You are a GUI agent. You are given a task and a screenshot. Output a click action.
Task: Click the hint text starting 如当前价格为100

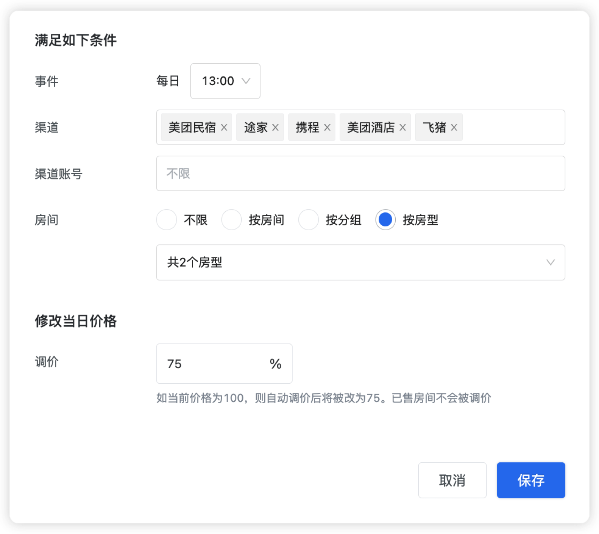click(x=324, y=398)
